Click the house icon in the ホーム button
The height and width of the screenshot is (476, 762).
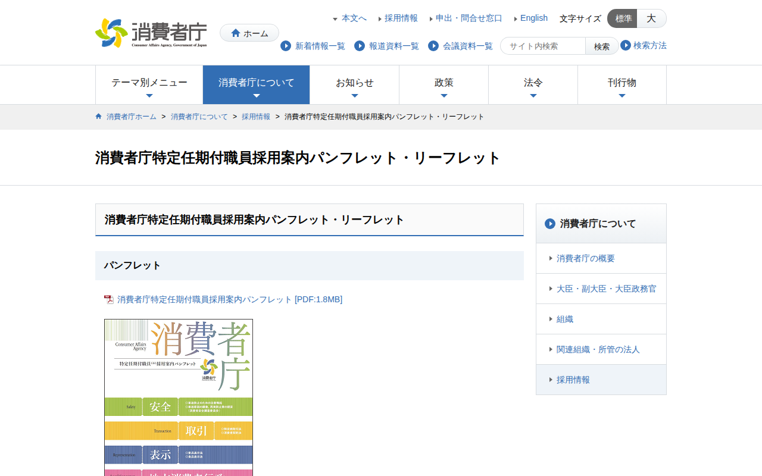236,33
